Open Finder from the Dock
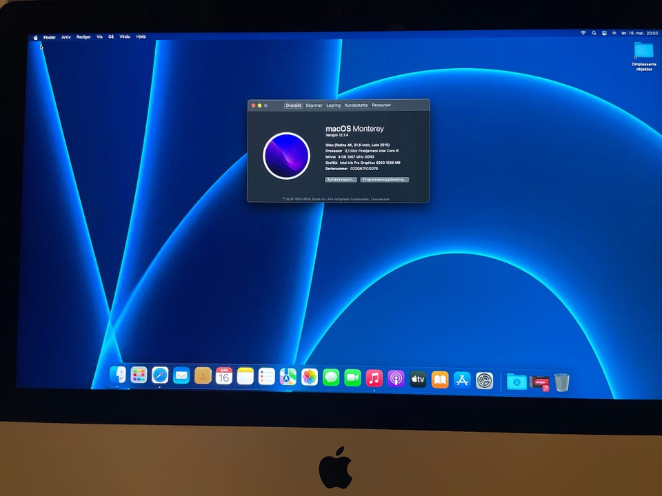 [118, 375]
